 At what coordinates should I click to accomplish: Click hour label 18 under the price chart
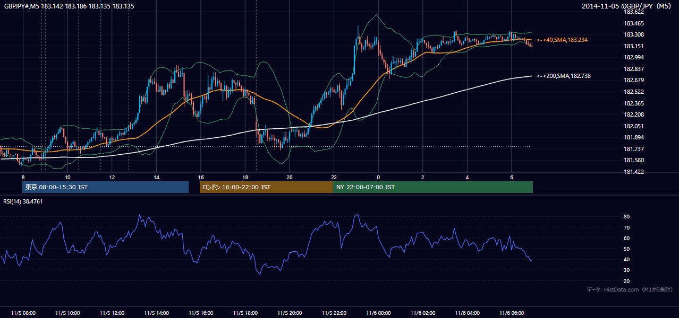[x=245, y=177]
